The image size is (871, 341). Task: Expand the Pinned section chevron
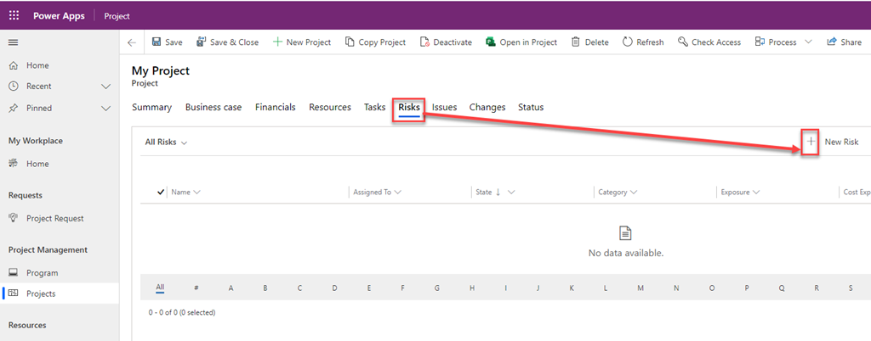(106, 109)
